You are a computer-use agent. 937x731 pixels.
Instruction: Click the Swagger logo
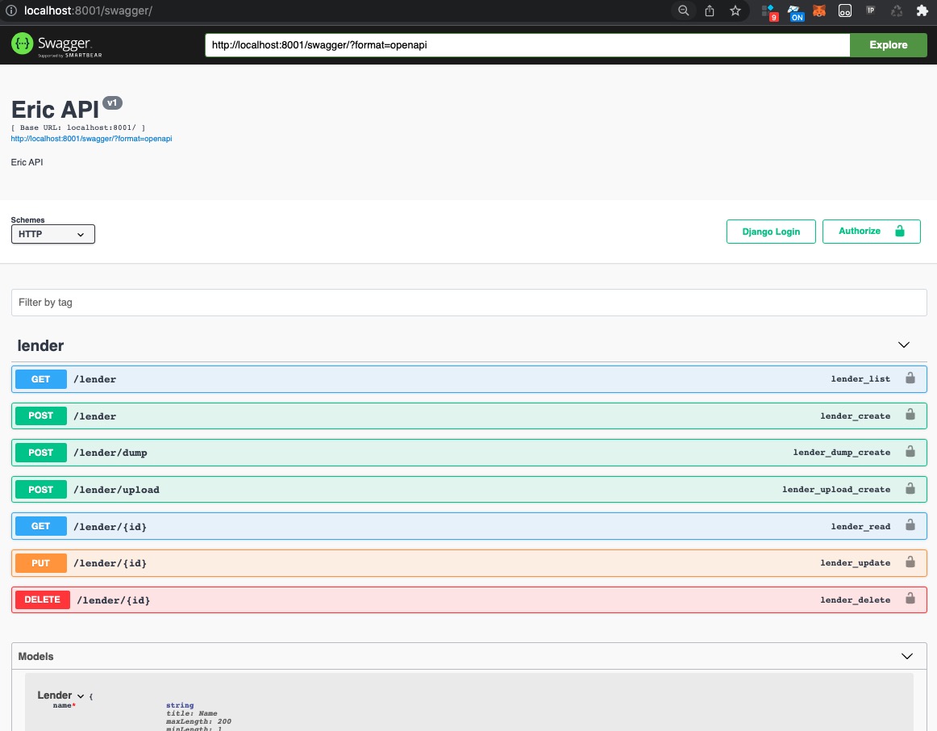coord(56,44)
